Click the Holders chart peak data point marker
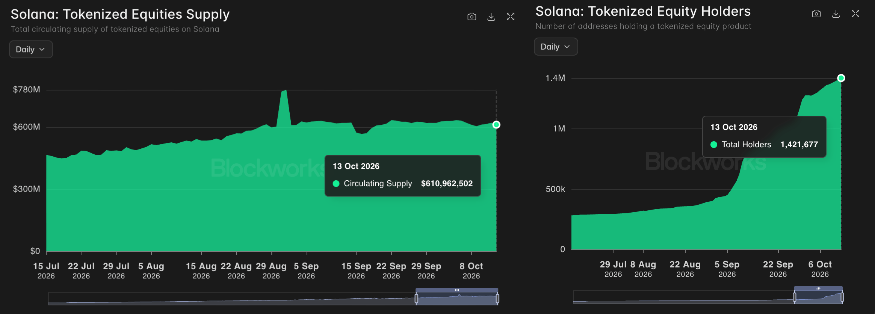The image size is (875, 314). tap(841, 78)
